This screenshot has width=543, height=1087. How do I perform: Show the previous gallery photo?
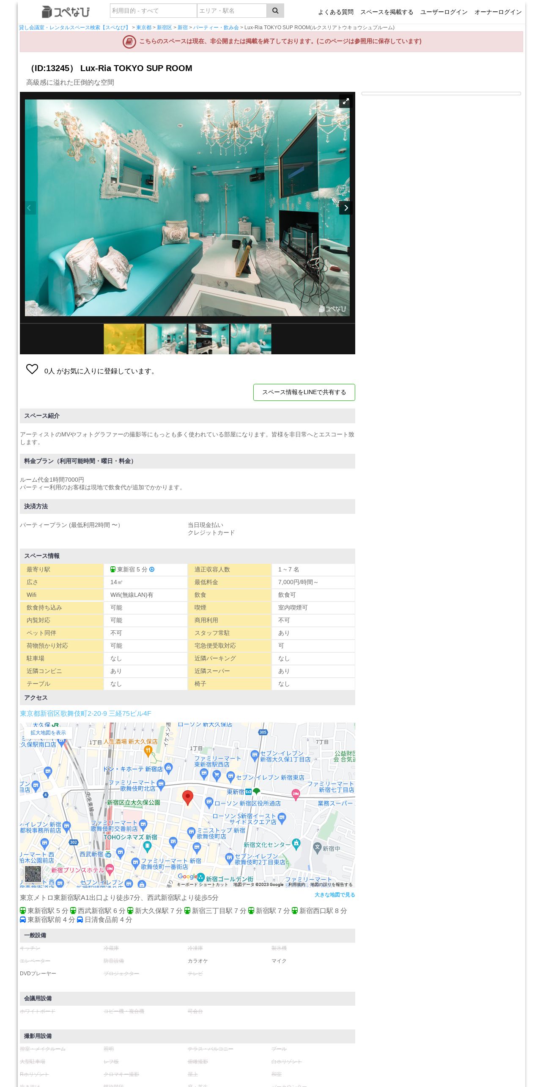(29, 208)
